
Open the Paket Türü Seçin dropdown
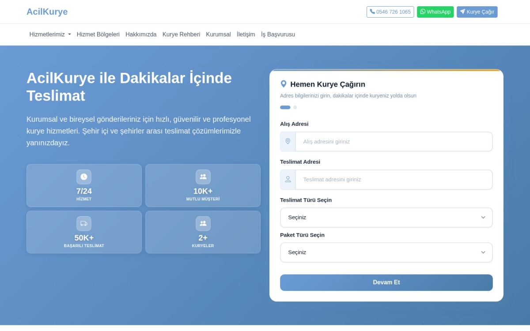coord(386,252)
